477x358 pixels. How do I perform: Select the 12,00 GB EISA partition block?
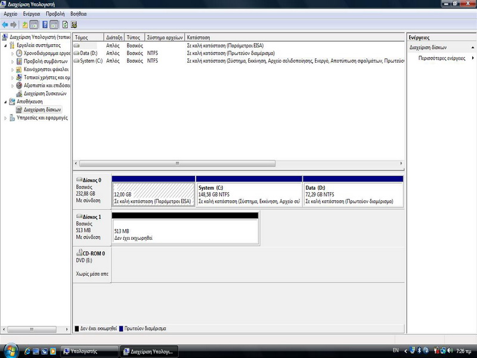tap(154, 195)
